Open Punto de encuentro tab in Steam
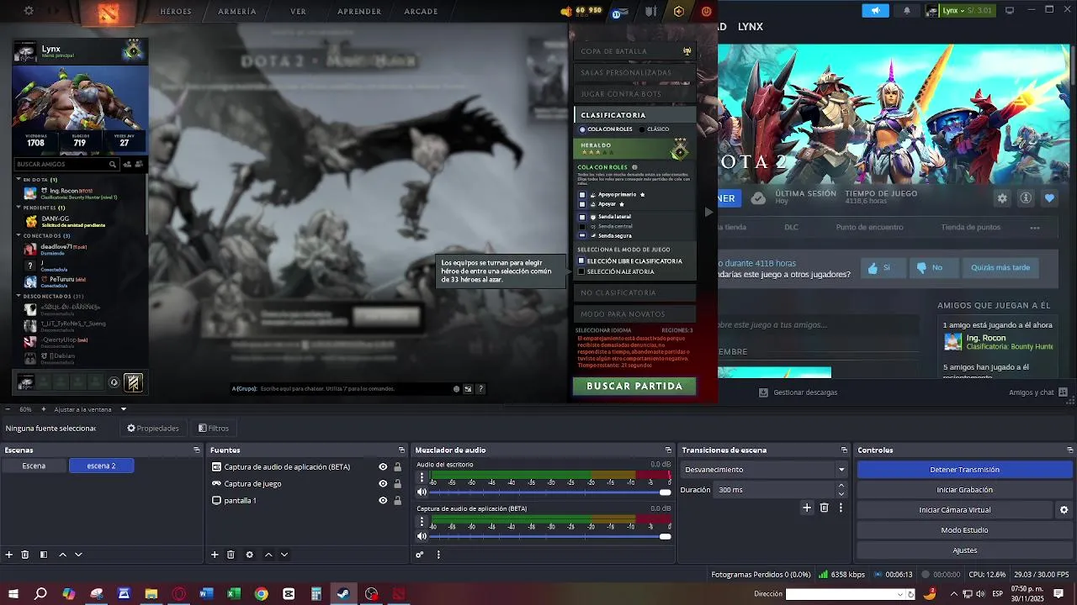Screen dimensions: 1077x605 pos(869,228)
